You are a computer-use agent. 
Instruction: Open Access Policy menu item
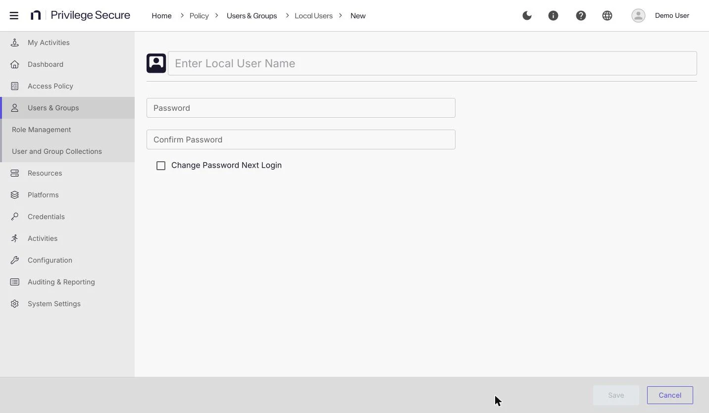click(67, 86)
